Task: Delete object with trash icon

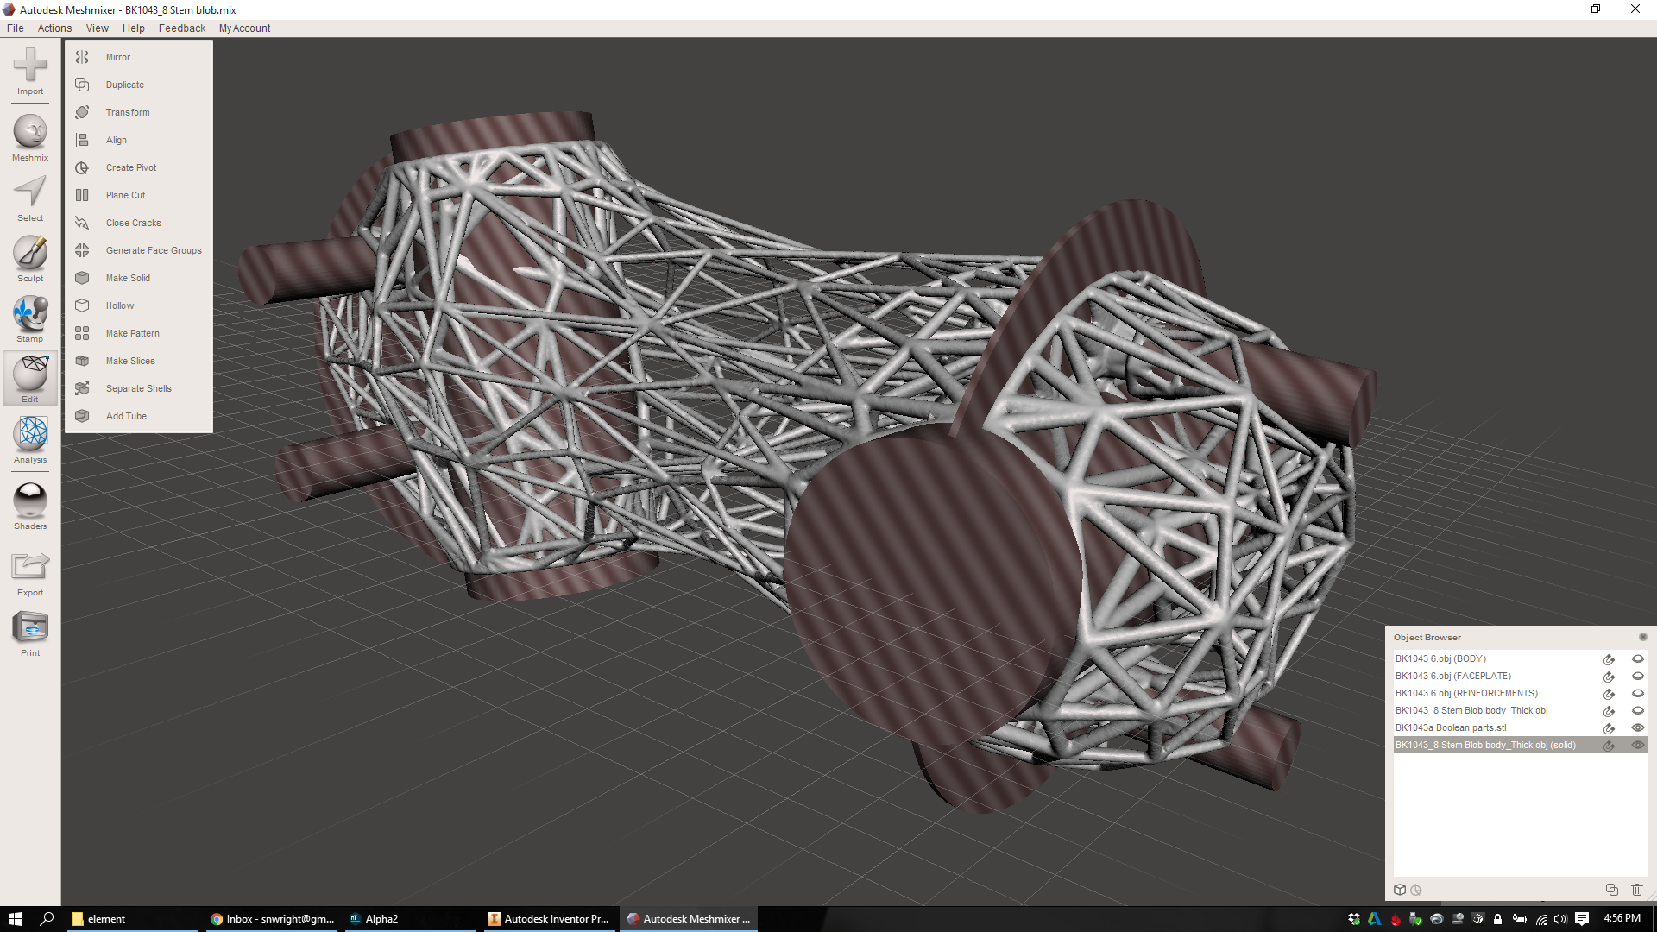Action: (x=1637, y=890)
